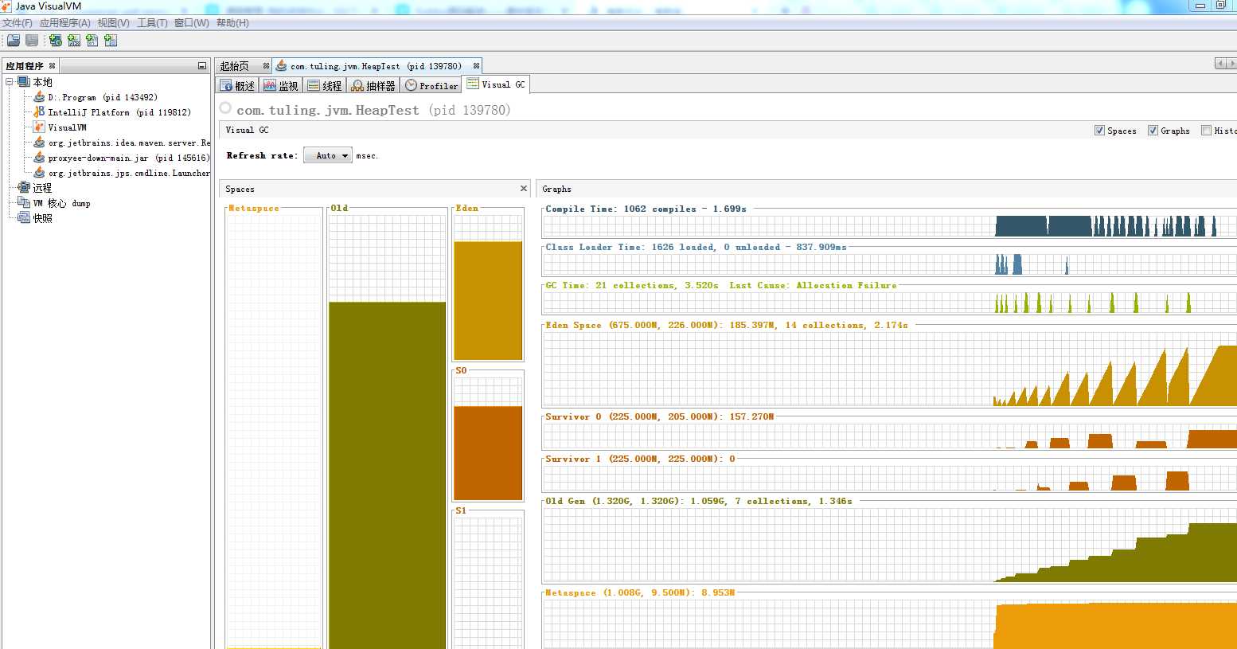Viewport: 1237px width, 649px height.
Task: Enable the Histogram checkbox
Action: coord(1206,131)
